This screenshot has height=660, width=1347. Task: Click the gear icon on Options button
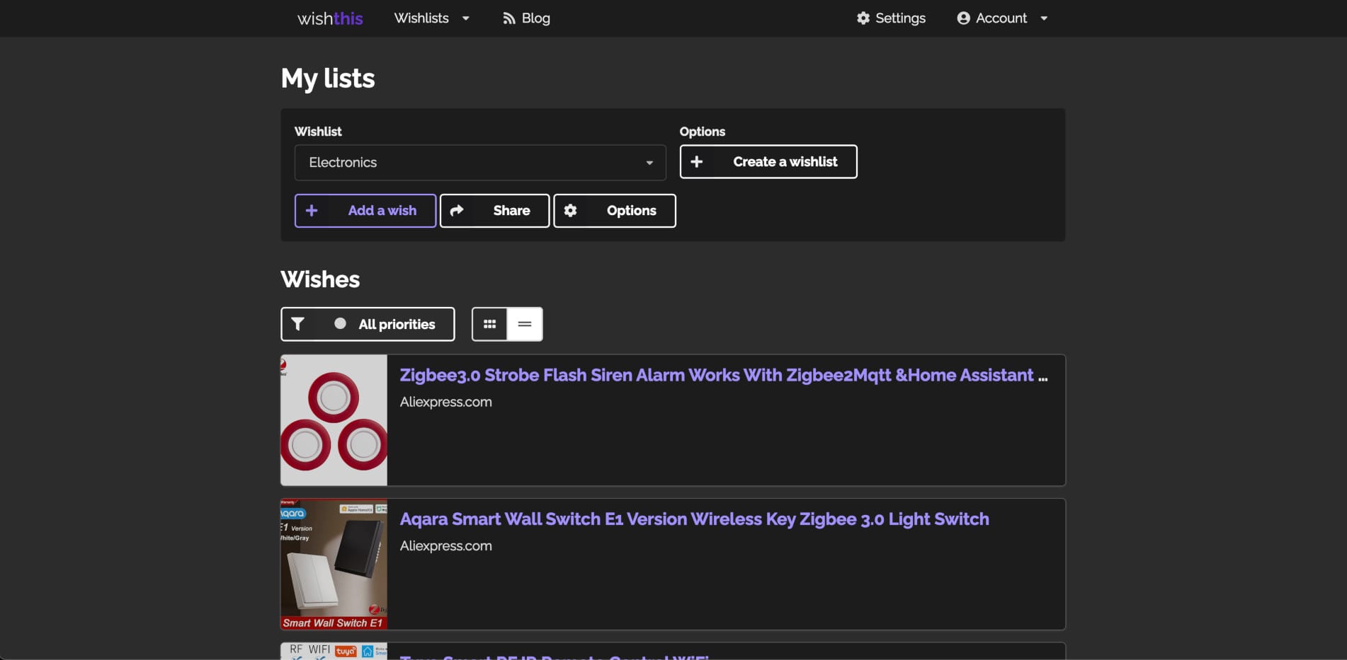click(x=570, y=211)
